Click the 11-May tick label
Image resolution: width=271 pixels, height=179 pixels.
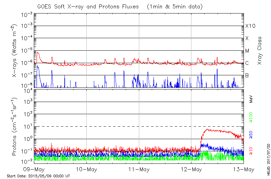click(139, 169)
